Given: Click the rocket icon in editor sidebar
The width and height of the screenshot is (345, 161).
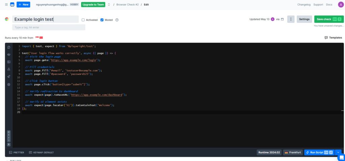Looking at the screenshot, I should [9, 76].
